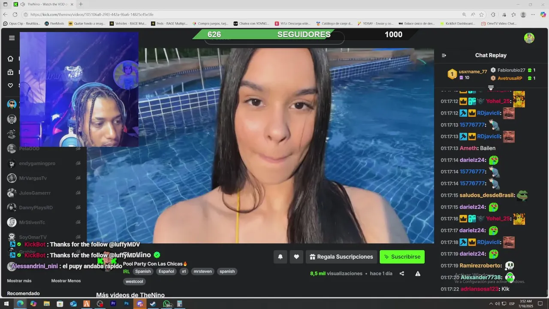Show hidden system tray icons chevron
Viewport: 549px width, 309px height.
(x=492, y=304)
